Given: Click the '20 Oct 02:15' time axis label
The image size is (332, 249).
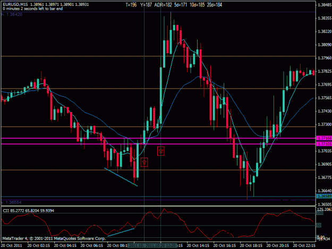Looking at the screenshot, I should (39, 245).
